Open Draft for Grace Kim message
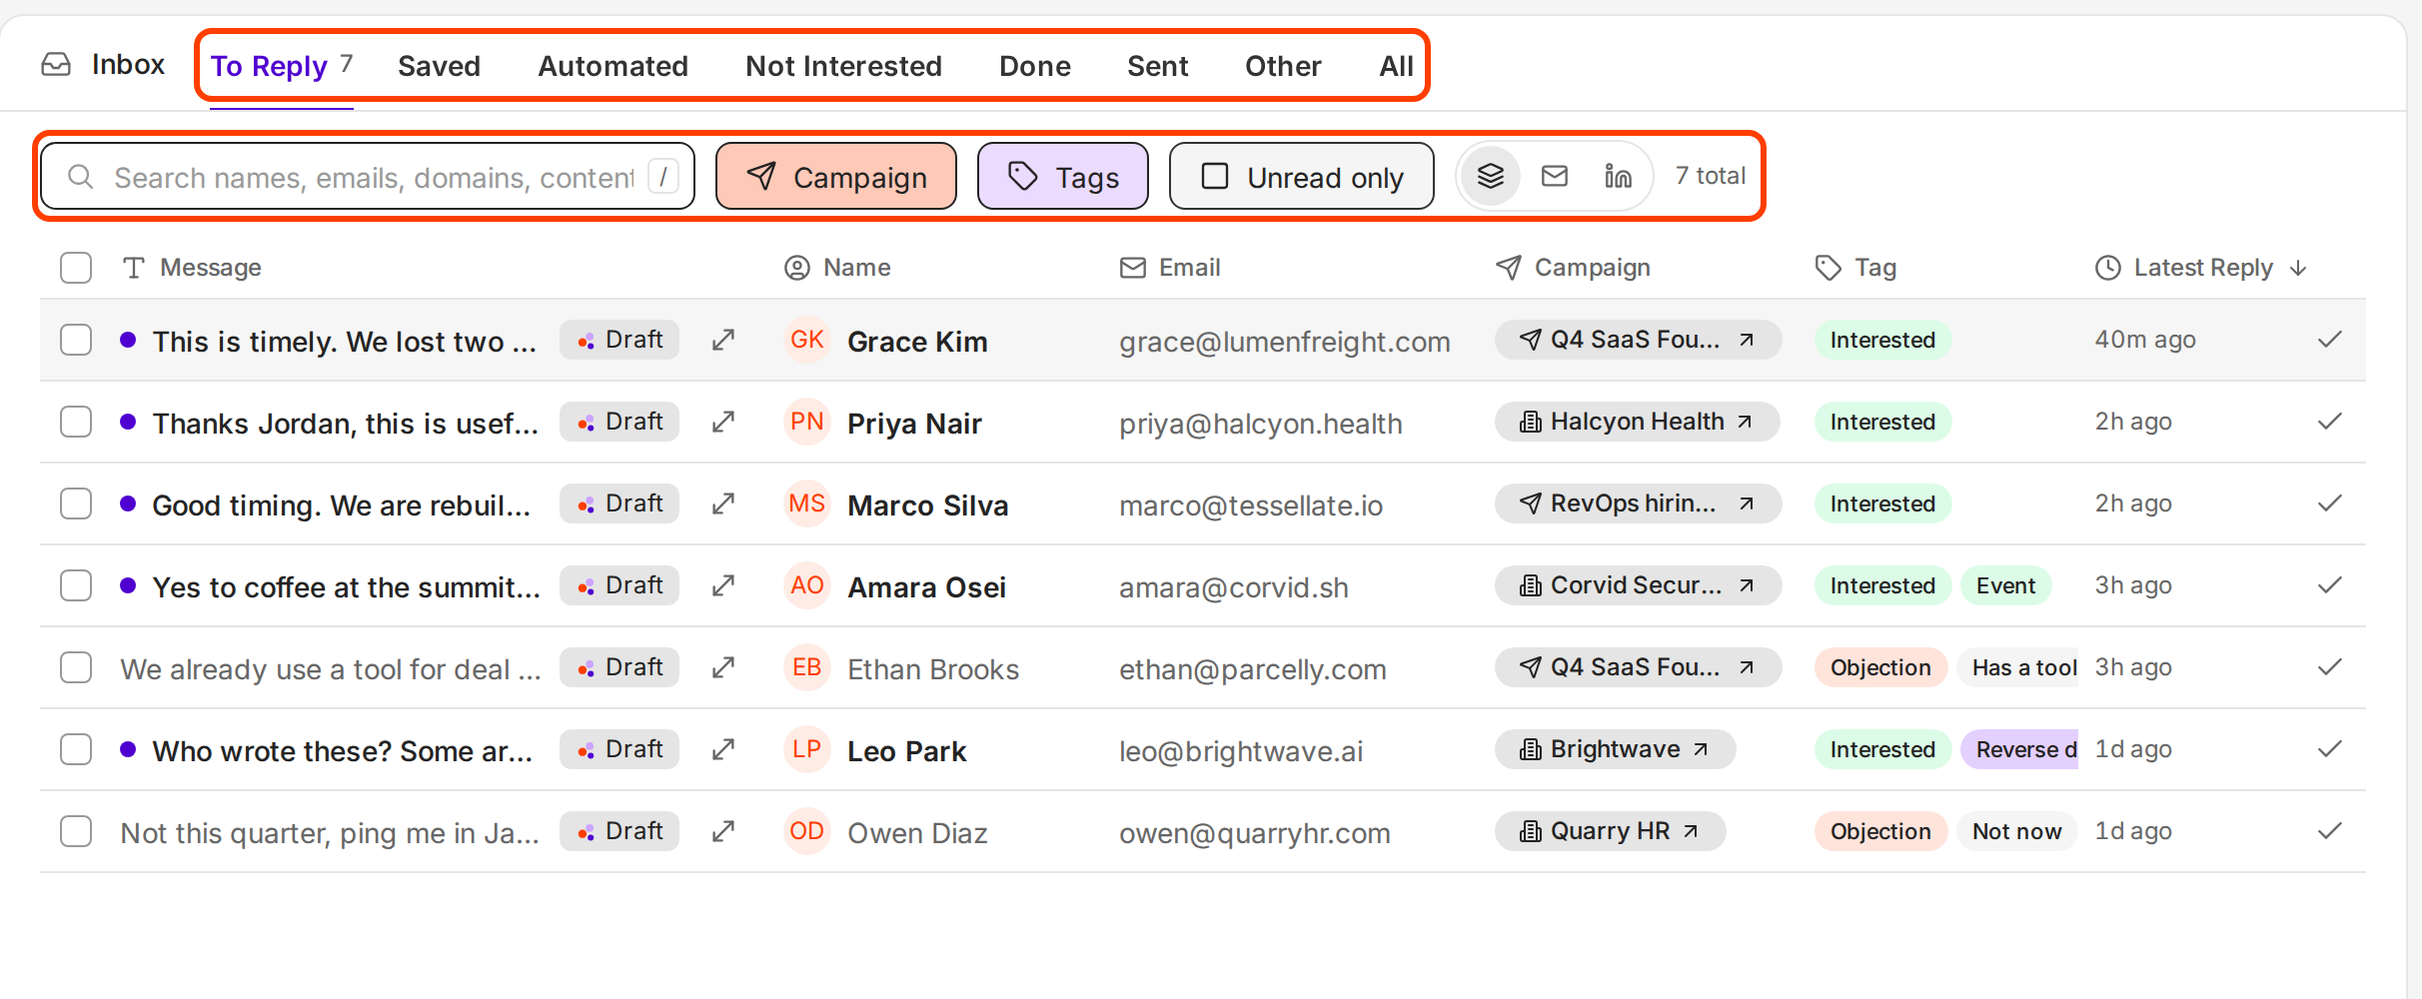Viewport: 2422px width, 999px height. [619, 340]
